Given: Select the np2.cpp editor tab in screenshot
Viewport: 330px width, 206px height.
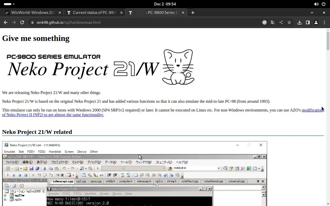Looking at the screenshot, I should 81,181.
